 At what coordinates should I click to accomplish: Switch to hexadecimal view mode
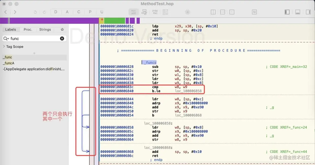point(165,12)
